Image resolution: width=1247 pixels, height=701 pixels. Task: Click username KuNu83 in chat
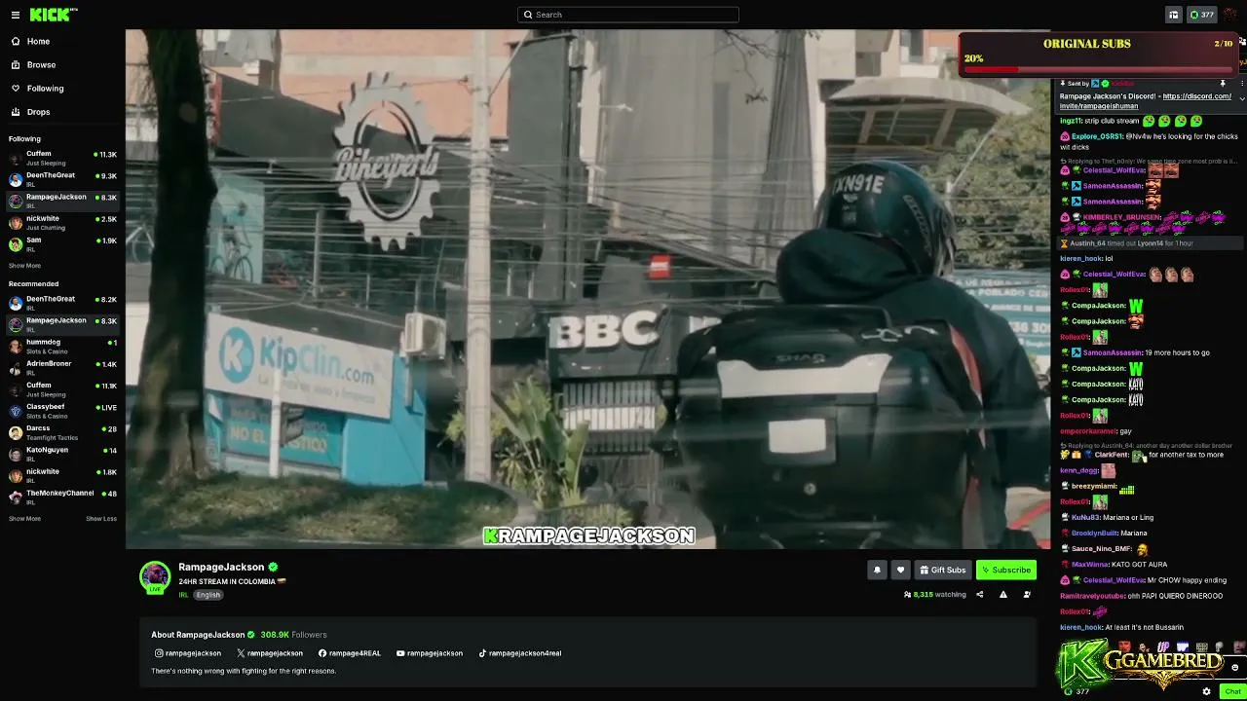(1085, 518)
